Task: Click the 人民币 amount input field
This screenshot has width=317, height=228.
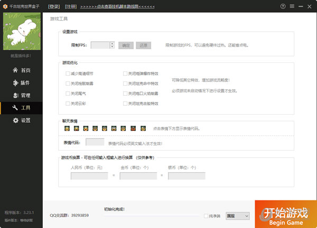Action: [x=89, y=176]
